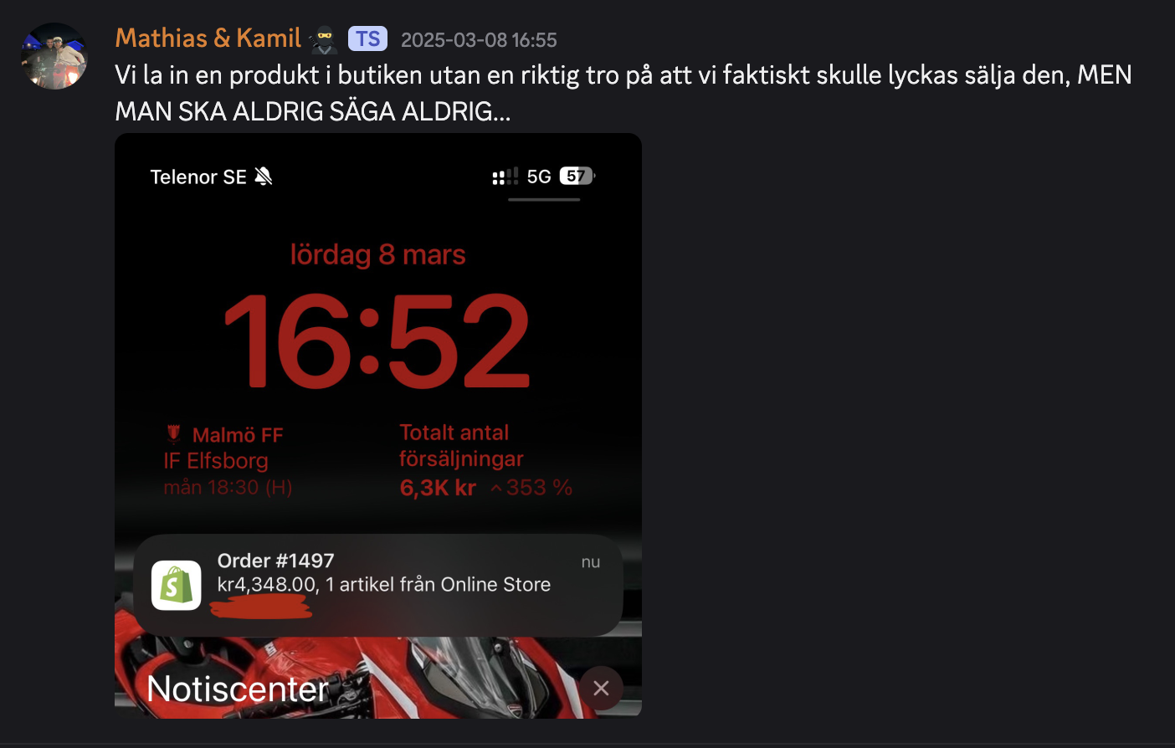Click the 2025-03-08 16:55 message timestamp
This screenshot has width=1175, height=748.
point(479,40)
